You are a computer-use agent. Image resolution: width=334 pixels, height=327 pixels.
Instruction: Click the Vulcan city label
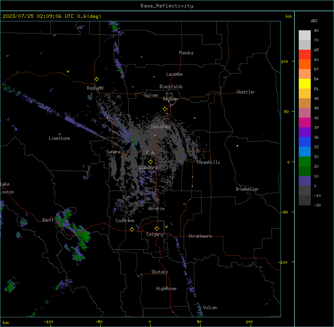210,308
